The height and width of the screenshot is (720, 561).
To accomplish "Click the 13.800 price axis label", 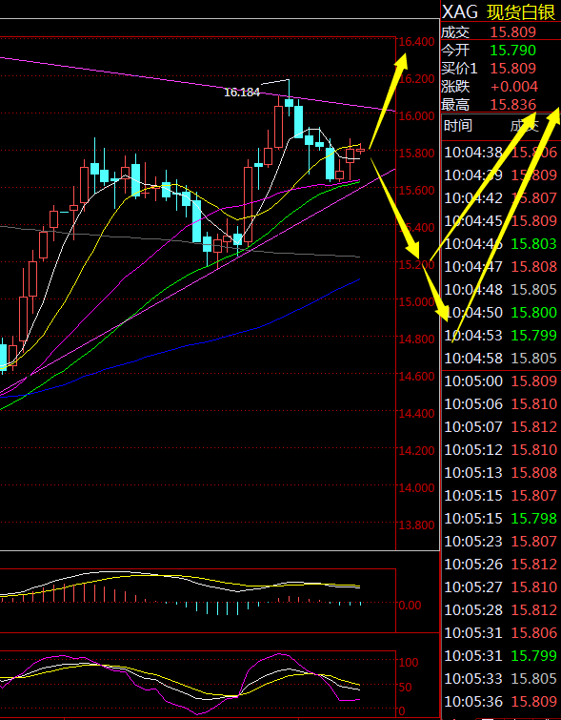I will click(416, 525).
